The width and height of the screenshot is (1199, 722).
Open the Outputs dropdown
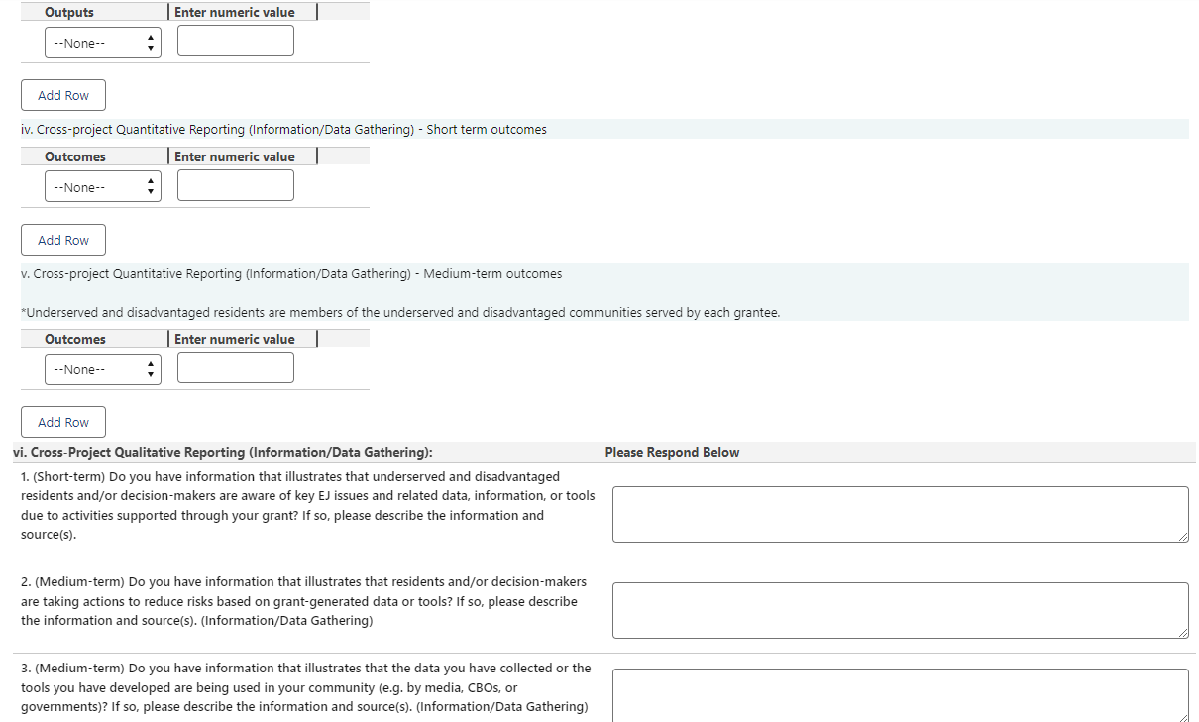pyautogui.click(x=103, y=43)
